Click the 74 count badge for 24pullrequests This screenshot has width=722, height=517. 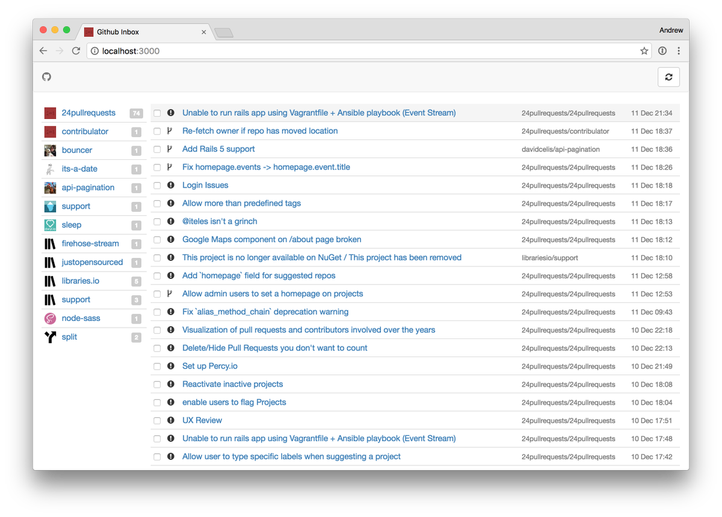(x=136, y=113)
